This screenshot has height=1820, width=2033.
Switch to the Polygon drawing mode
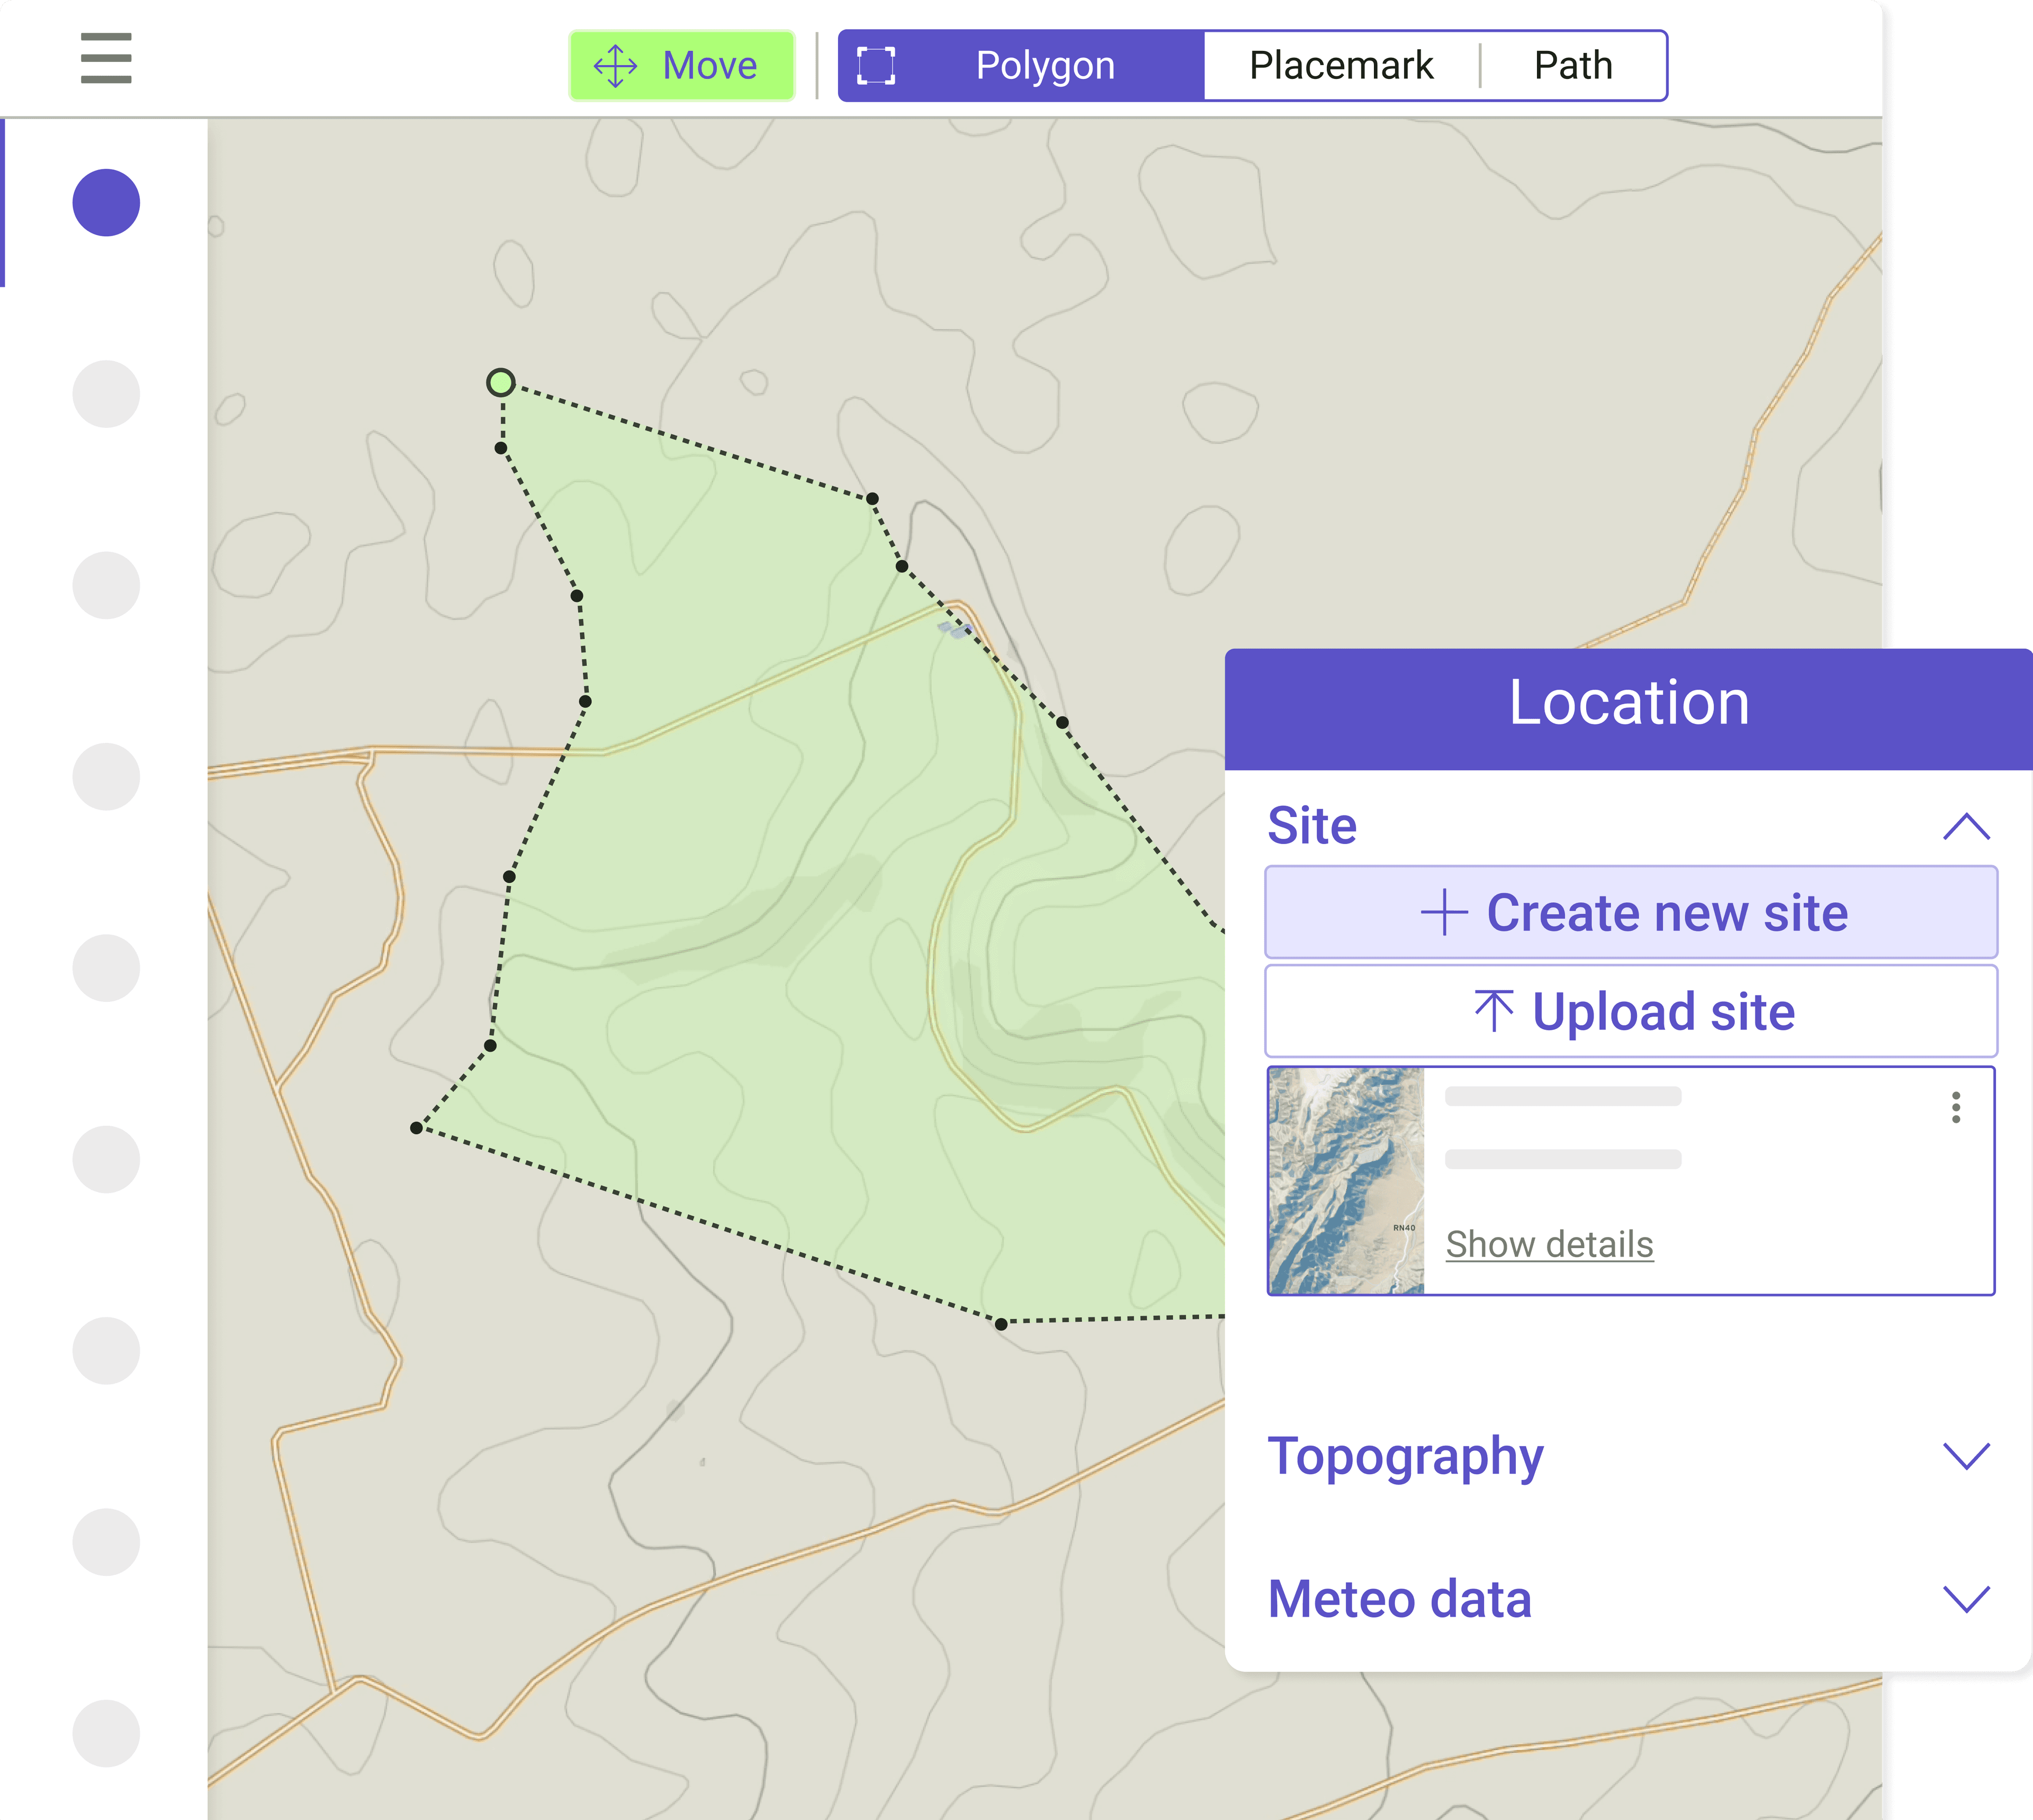(1044, 66)
